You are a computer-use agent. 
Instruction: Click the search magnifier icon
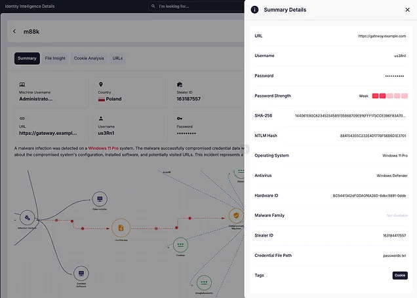[x=153, y=6]
